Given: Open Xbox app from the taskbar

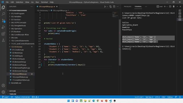Looking at the screenshot, I should [81, 101].
